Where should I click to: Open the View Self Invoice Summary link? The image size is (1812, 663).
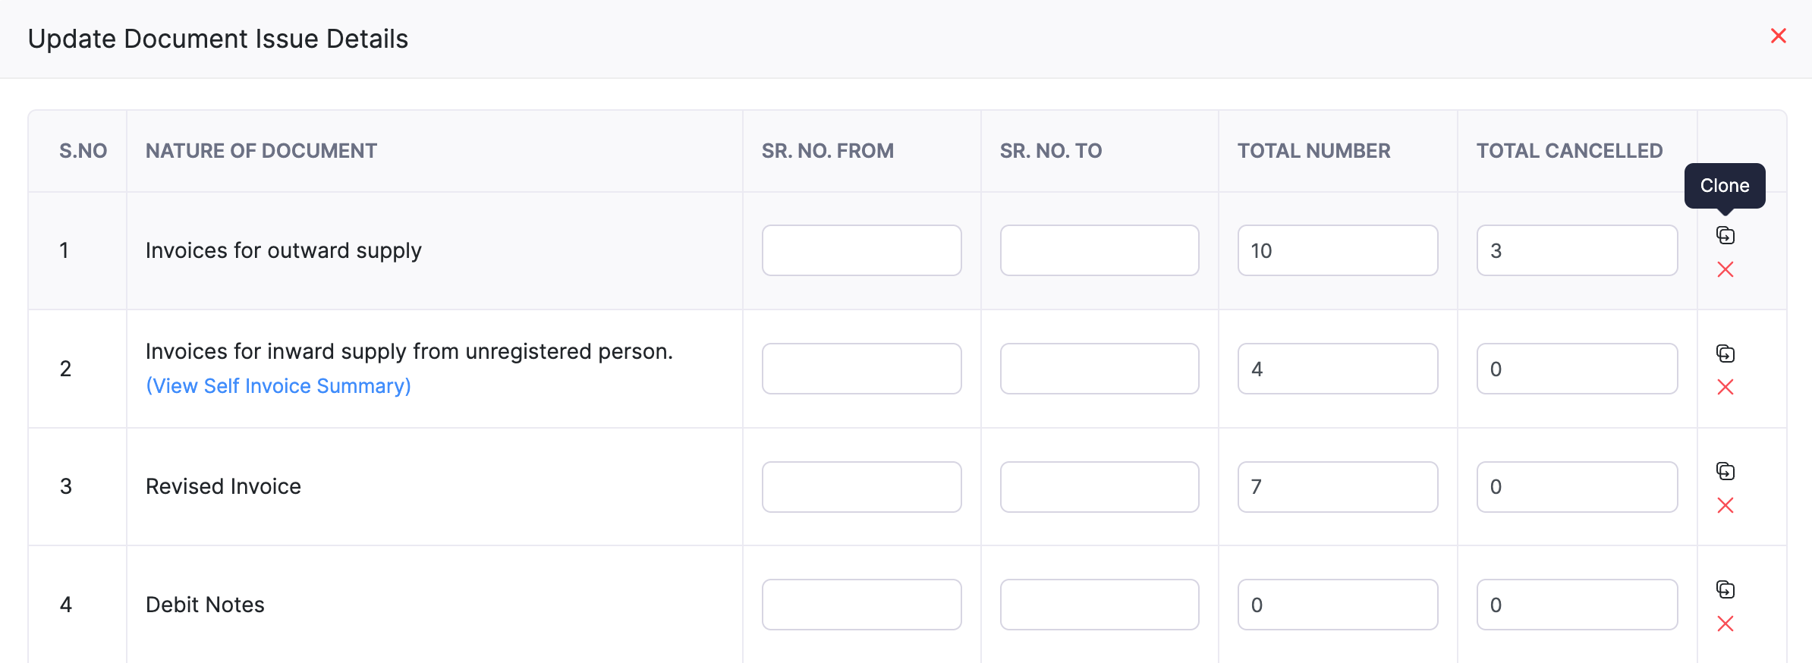click(278, 386)
